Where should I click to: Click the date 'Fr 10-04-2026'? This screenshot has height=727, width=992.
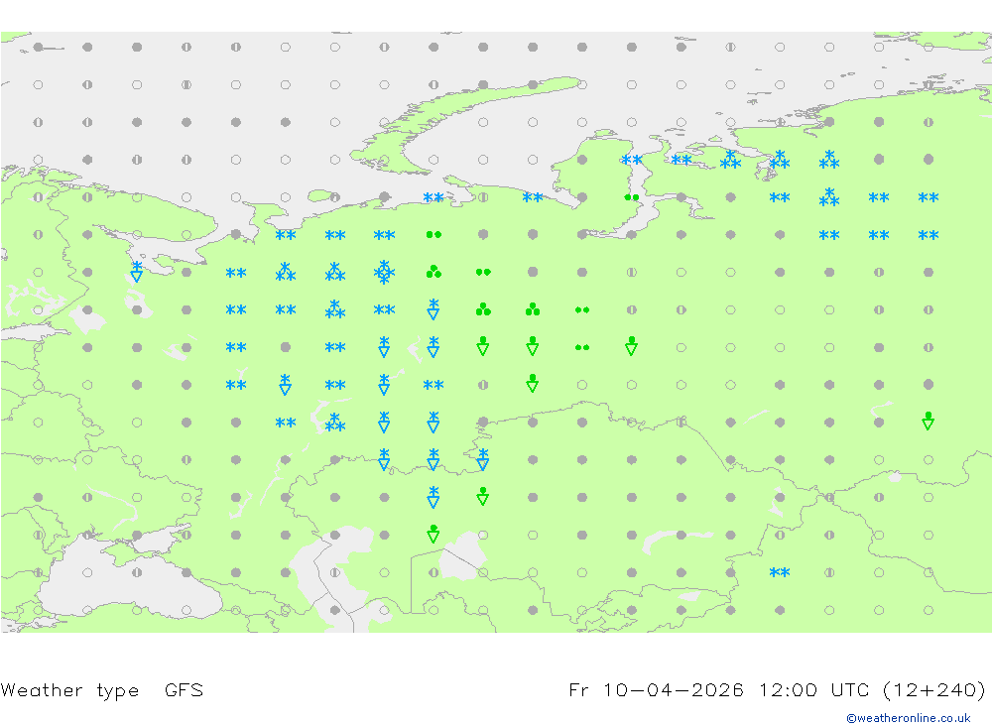[x=656, y=689]
